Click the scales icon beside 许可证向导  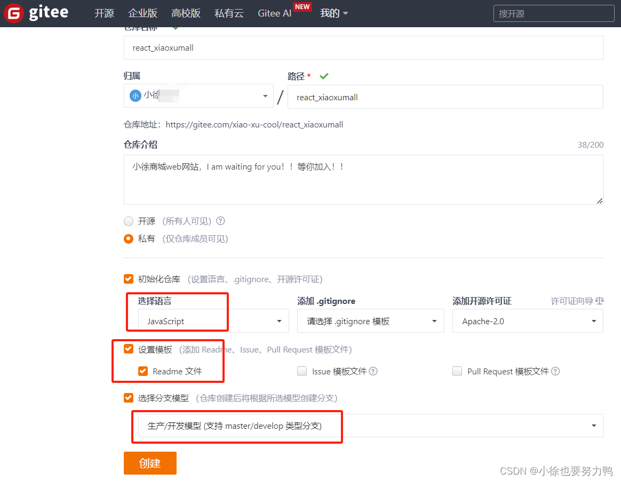click(600, 301)
